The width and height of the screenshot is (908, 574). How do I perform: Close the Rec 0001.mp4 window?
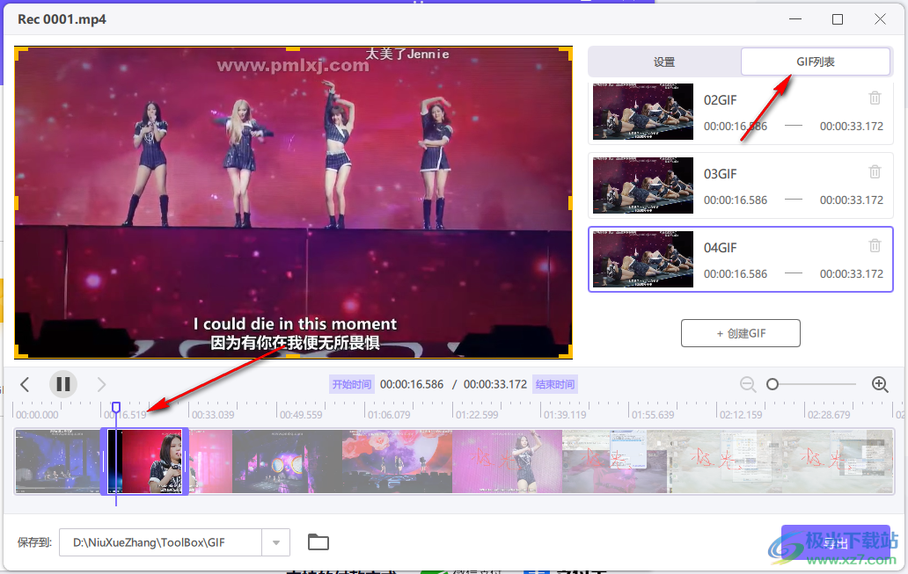880,19
